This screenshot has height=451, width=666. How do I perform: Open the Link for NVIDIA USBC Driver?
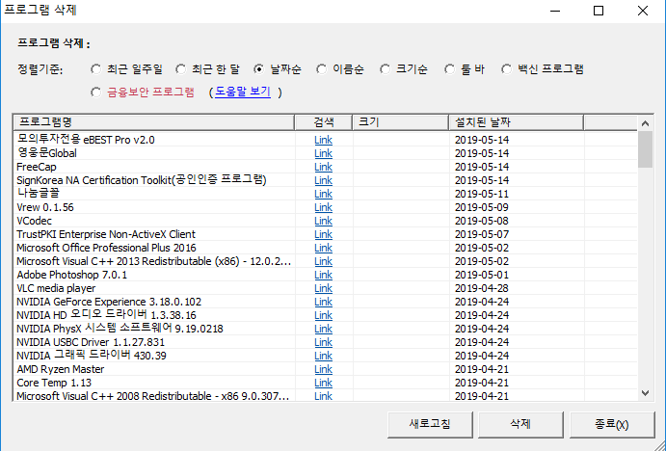(x=323, y=342)
